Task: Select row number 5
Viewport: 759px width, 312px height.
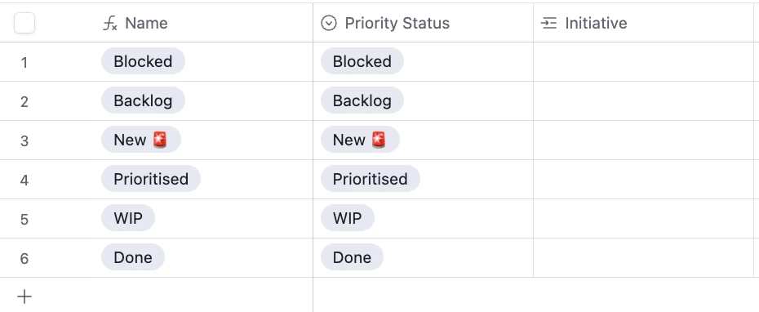Action: click(x=24, y=220)
